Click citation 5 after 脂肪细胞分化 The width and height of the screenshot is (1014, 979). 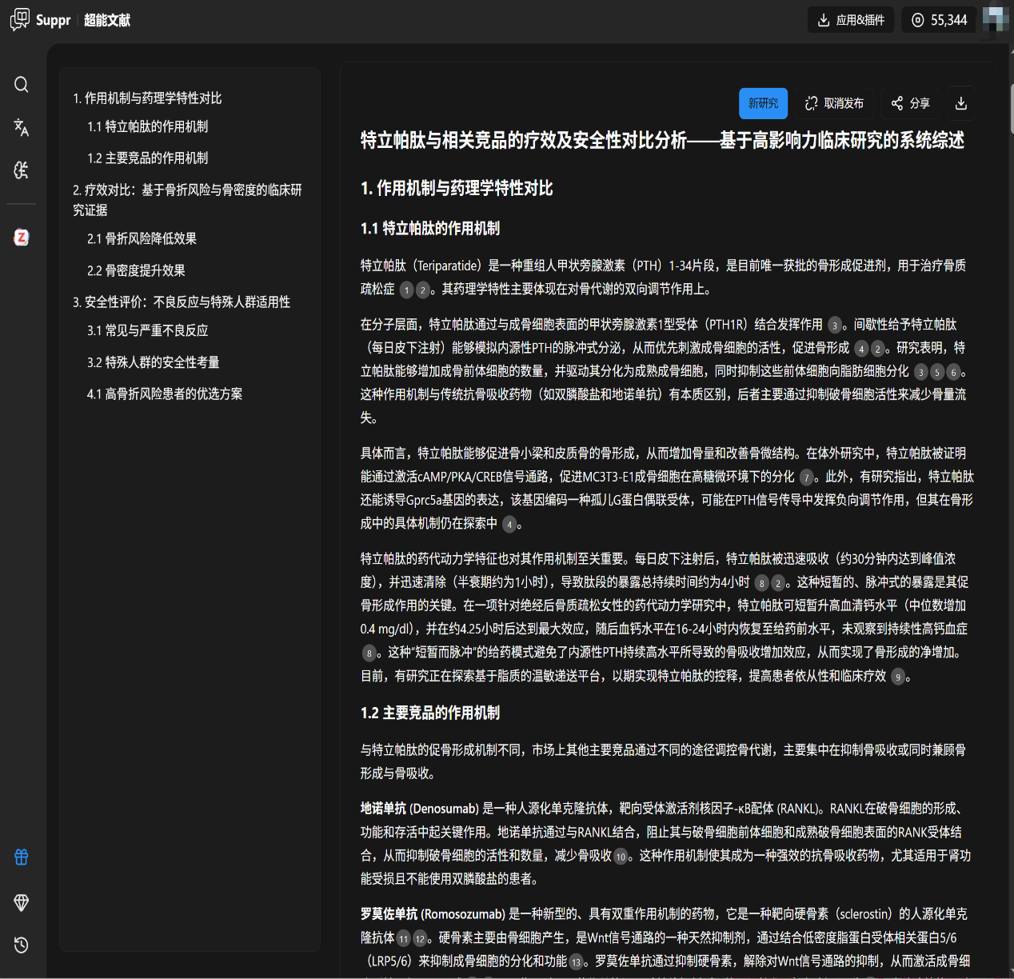[x=937, y=373]
